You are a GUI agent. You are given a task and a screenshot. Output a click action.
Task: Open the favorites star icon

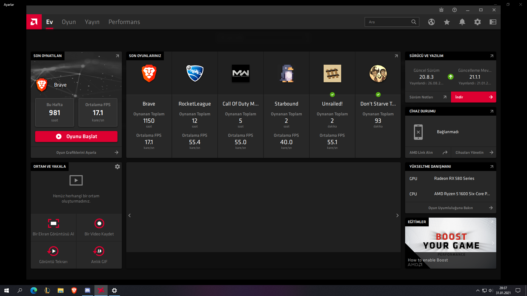click(x=447, y=22)
